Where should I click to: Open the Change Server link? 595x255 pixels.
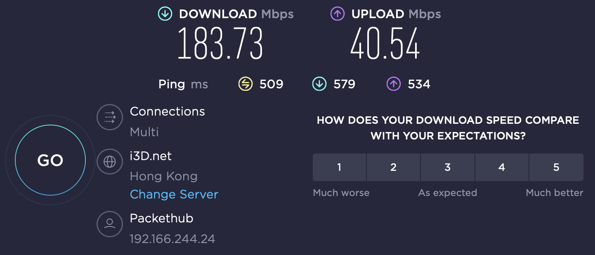pyautogui.click(x=174, y=194)
